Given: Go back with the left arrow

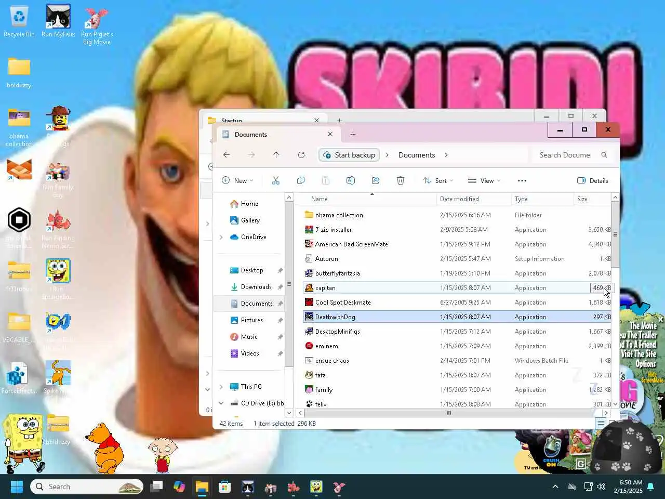Looking at the screenshot, I should tap(227, 155).
